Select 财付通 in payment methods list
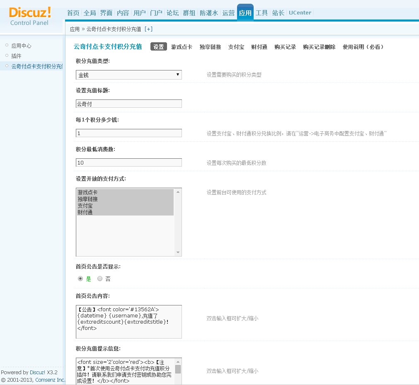The height and width of the screenshot is (385, 419). [85, 213]
